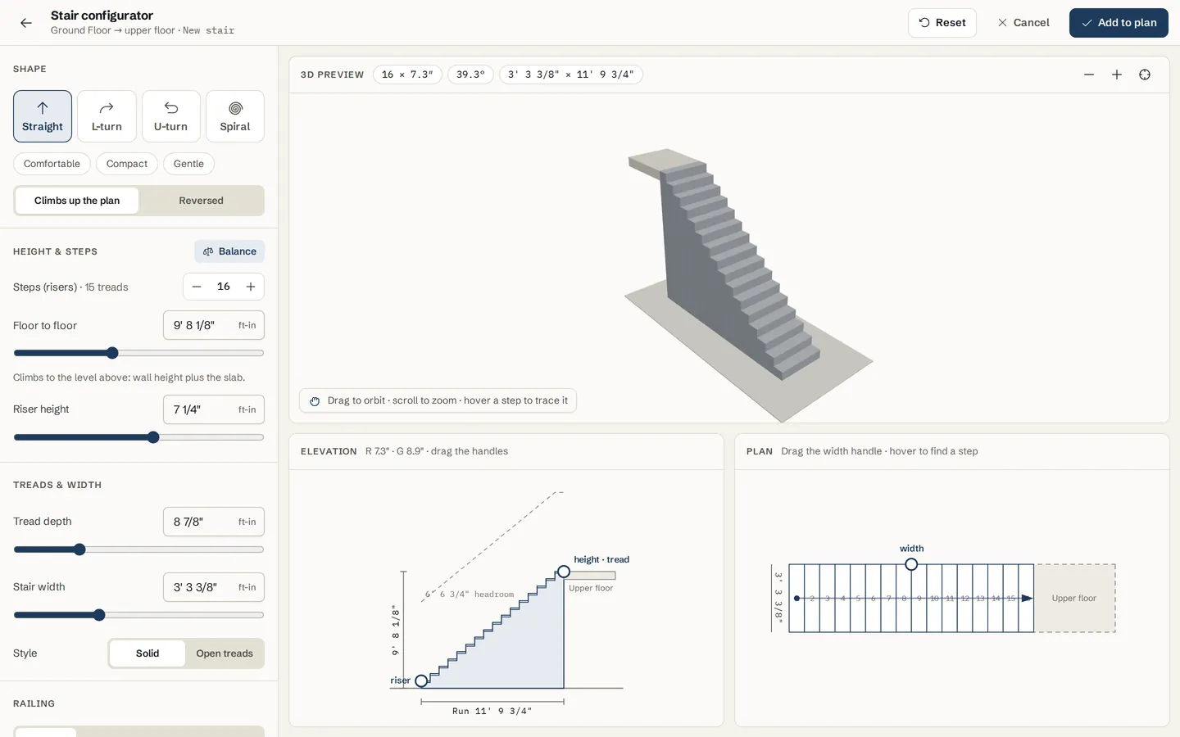Screen dimensions: 1180x737
Task: Click the Floor to floor slider handle
Action: point(112,353)
